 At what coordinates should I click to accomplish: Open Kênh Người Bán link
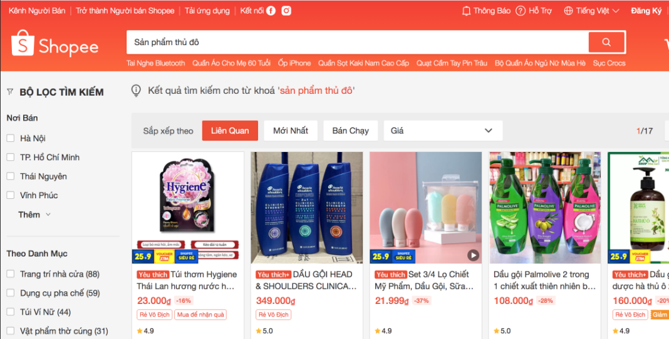tap(37, 11)
